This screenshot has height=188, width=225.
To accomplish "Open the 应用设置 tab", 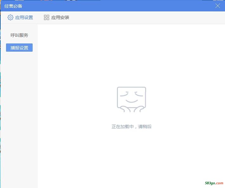I will 20,17.
